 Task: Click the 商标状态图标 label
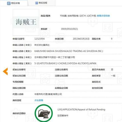point(19,113)
